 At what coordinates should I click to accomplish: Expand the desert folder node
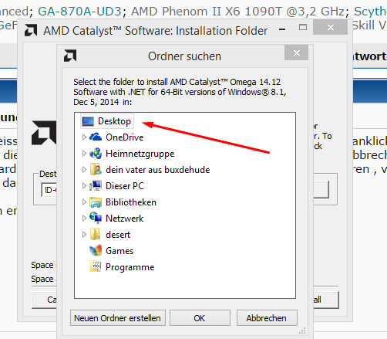pyautogui.click(x=84, y=235)
